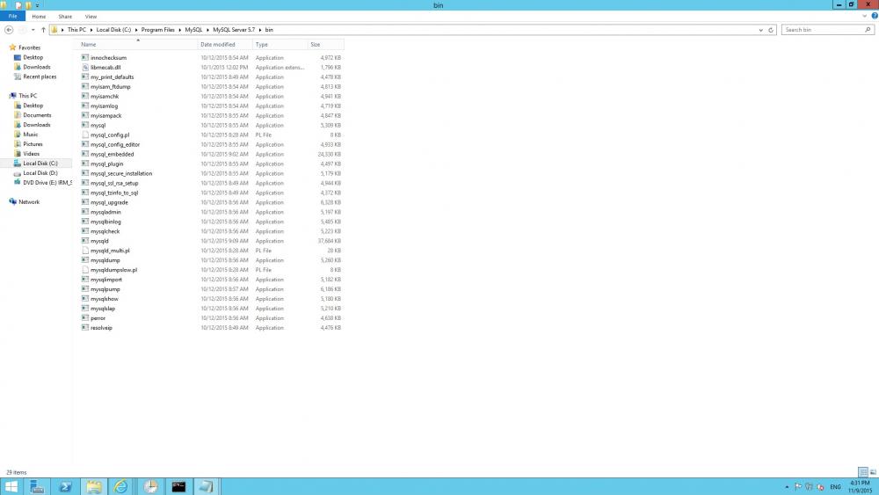Viewport: 879px width, 495px height.
Task: Show hidden tray icons arrow
Action: 787,487
